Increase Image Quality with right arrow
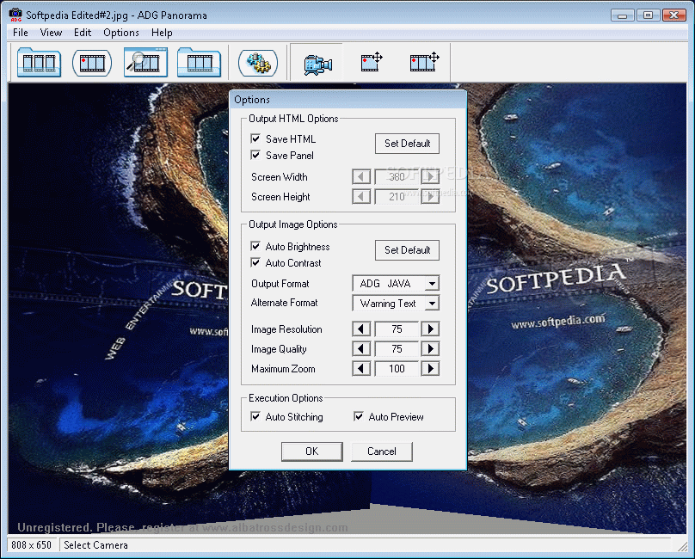Screen dimensions: 695x559 click(x=430, y=349)
